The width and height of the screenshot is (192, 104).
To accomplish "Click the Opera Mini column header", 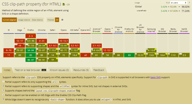I will tap(85, 30).
